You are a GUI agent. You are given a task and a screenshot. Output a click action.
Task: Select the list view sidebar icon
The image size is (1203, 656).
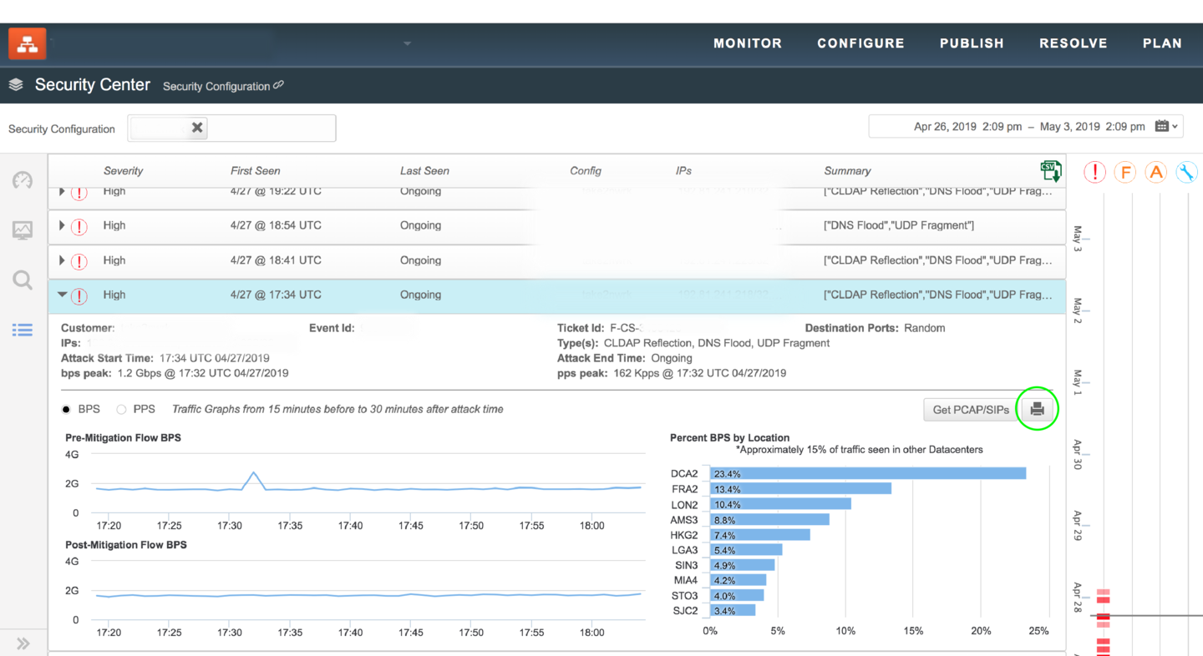(x=23, y=331)
